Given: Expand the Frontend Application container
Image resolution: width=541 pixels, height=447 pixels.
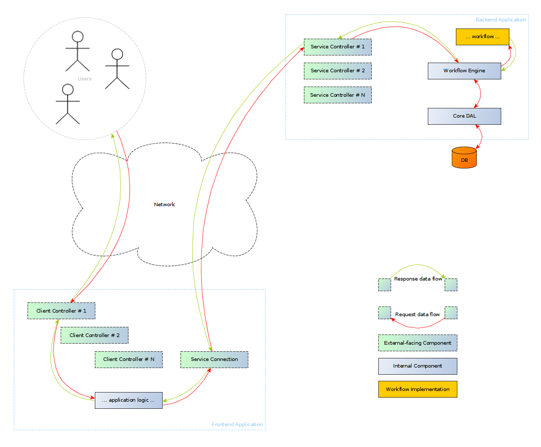Looking at the screenshot, I should (x=237, y=424).
